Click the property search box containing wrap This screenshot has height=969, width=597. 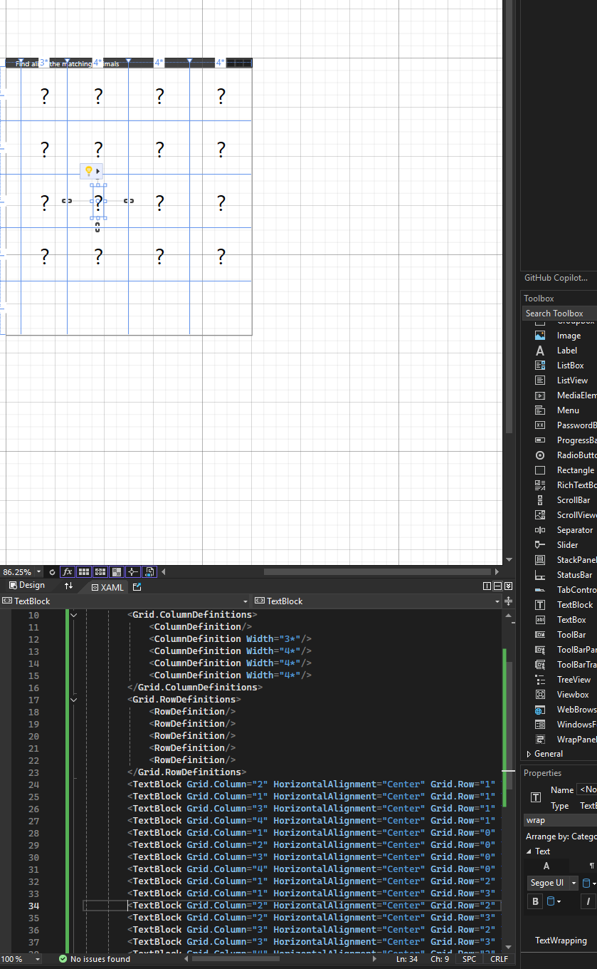561,820
